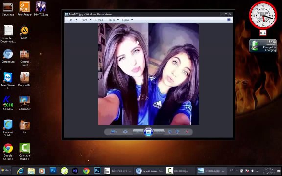282x176 pixels.
Task: Open Control Panel desktop shortcut
Action: (x=24, y=58)
